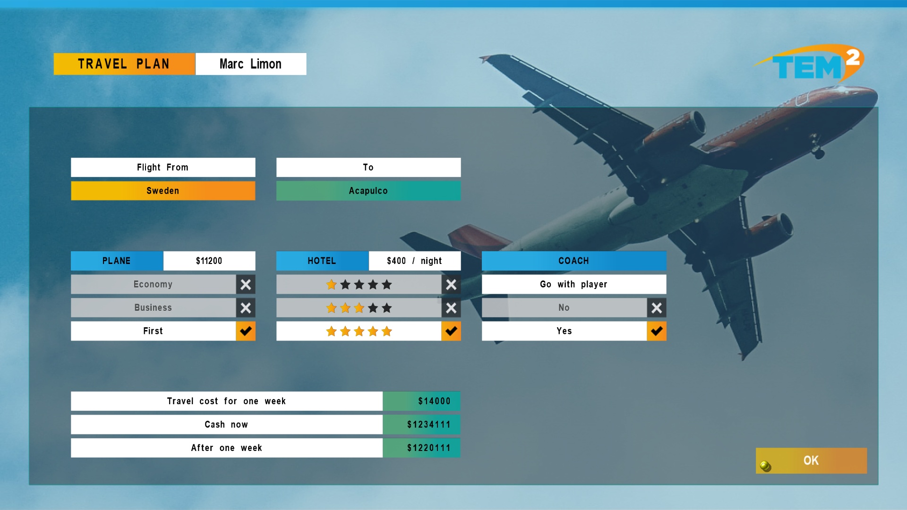Toggle the Yes coach travel option
The width and height of the screenshot is (907, 510).
656,330
